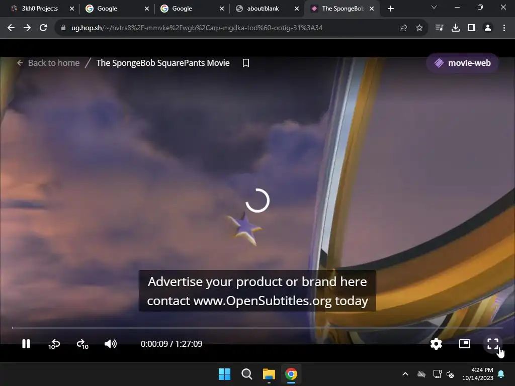This screenshot has width=515, height=386.
Task: Open File Explorer from taskbar
Action: click(269, 374)
